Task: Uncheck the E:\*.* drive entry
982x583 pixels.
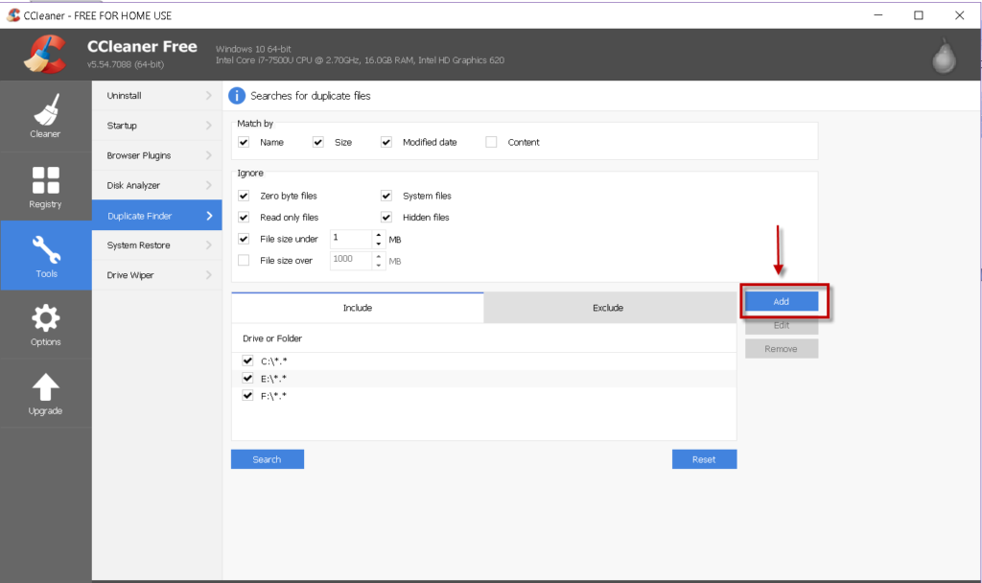Action: coord(248,378)
